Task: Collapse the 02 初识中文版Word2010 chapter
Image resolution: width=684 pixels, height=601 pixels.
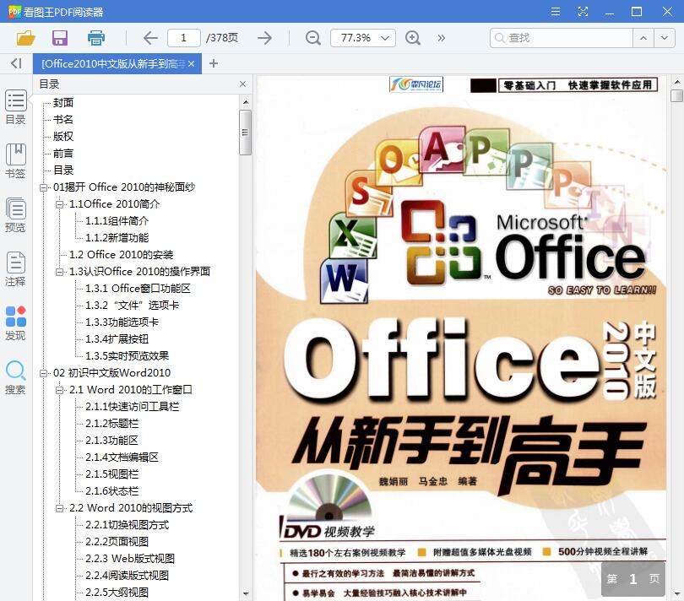Action: point(43,373)
